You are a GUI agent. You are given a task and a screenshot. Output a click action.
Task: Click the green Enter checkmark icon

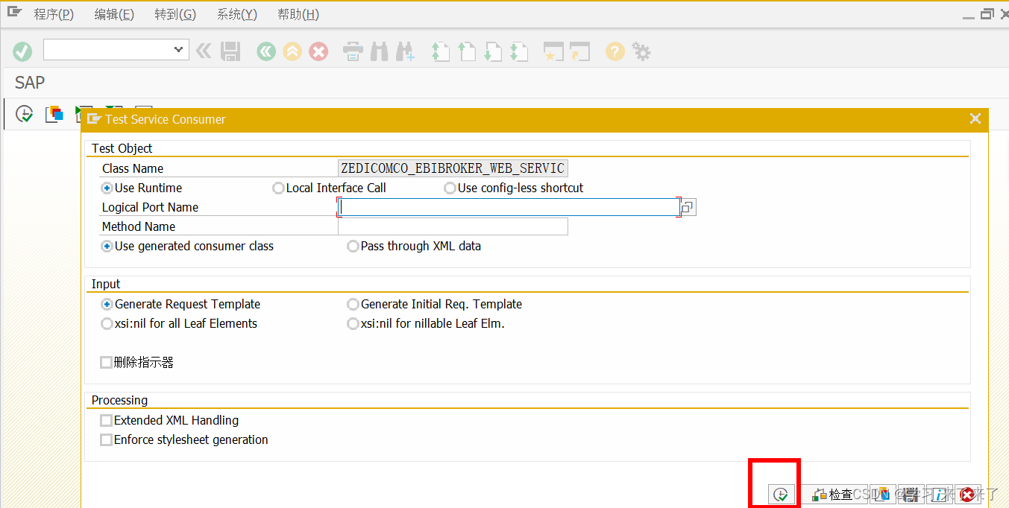pyautogui.click(x=22, y=51)
